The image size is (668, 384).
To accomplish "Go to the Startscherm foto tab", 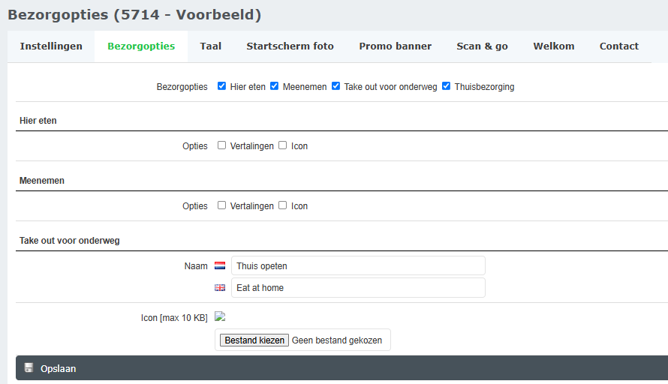I will (290, 46).
